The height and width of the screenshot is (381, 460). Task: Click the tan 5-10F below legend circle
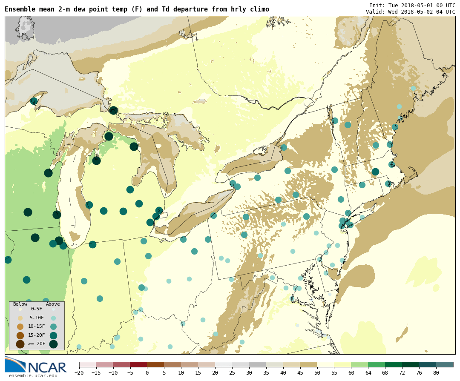point(20,318)
